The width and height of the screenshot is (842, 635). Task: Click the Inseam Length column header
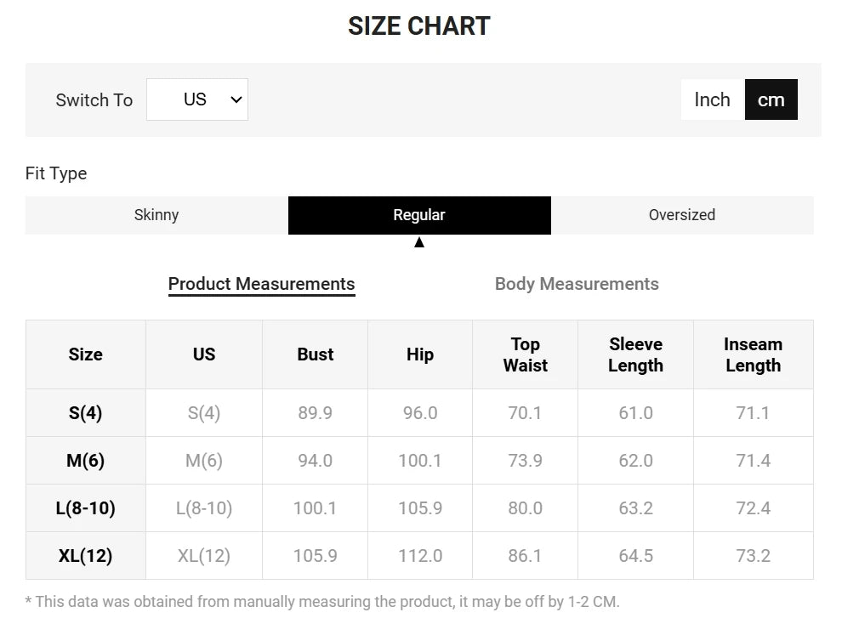753,354
